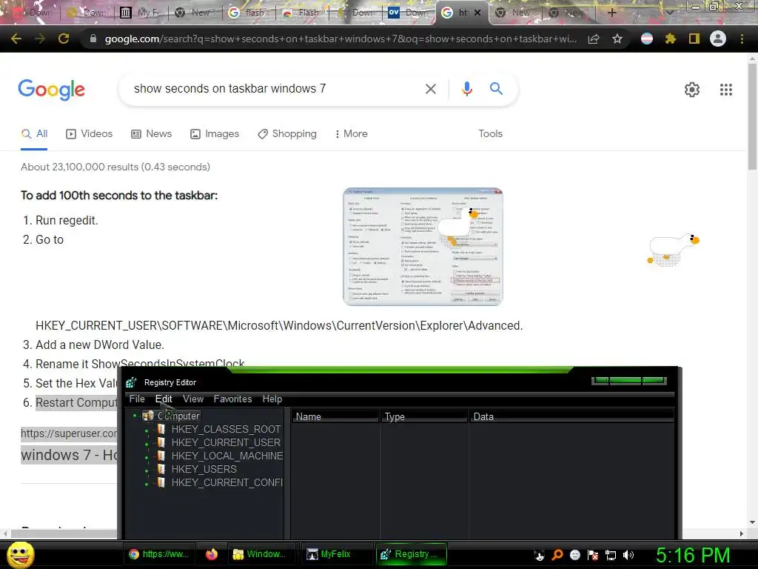Expand HKEY_USERS node

coord(147,469)
